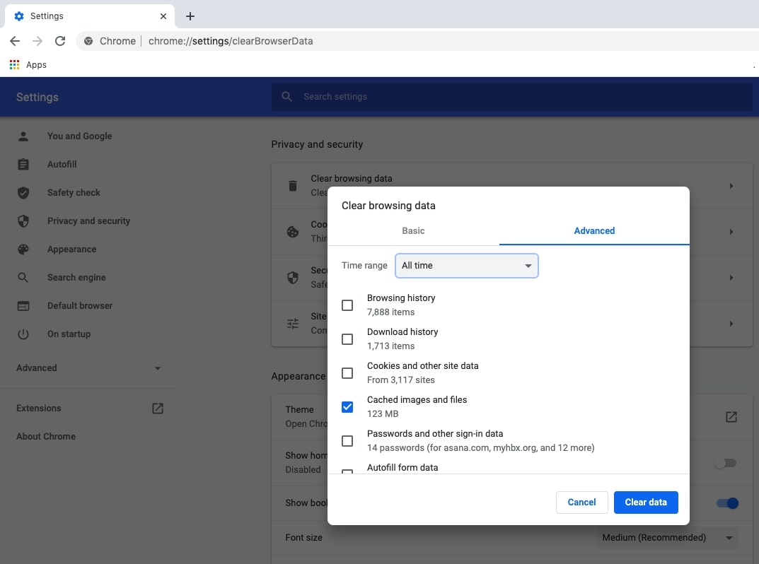
Task: Open the Time range dropdown
Action: (x=467, y=266)
